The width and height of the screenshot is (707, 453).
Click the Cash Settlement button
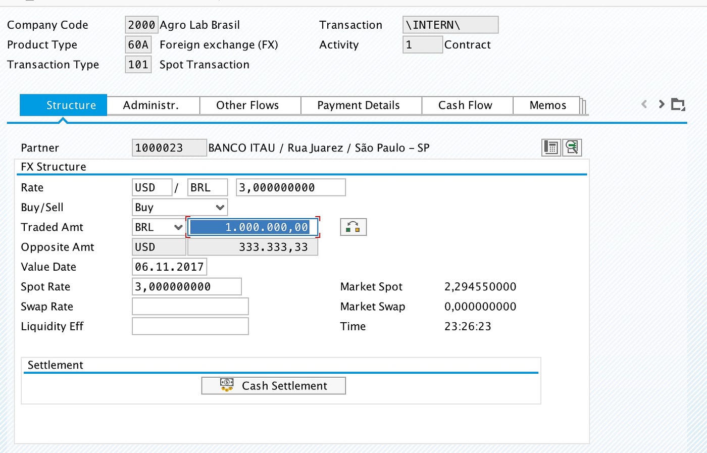tap(274, 385)
